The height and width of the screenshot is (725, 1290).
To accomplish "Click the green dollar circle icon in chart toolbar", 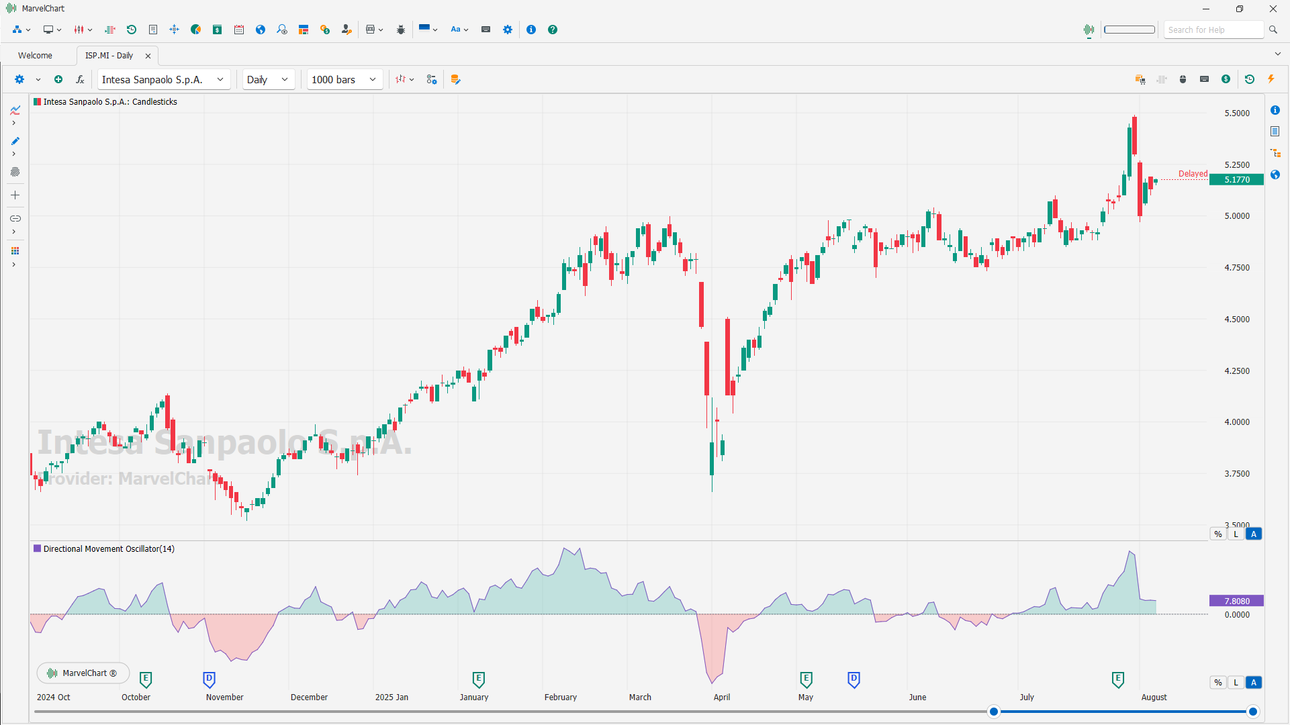I will pos(1226,79).
